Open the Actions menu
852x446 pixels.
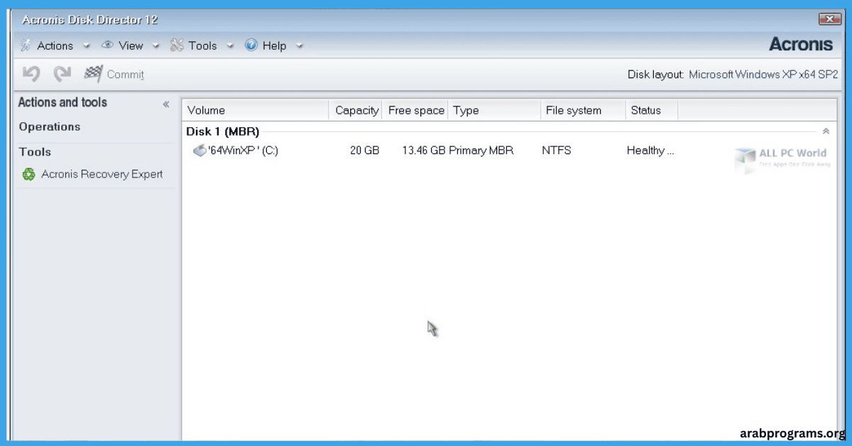(55, 45)
